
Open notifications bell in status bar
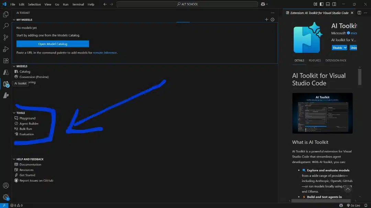pos(366,205)
